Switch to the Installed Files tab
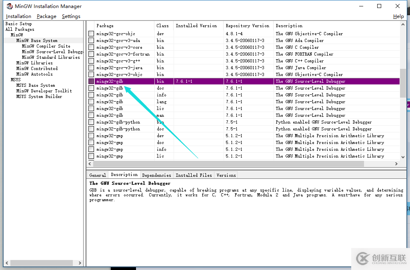 pos(194,175)
